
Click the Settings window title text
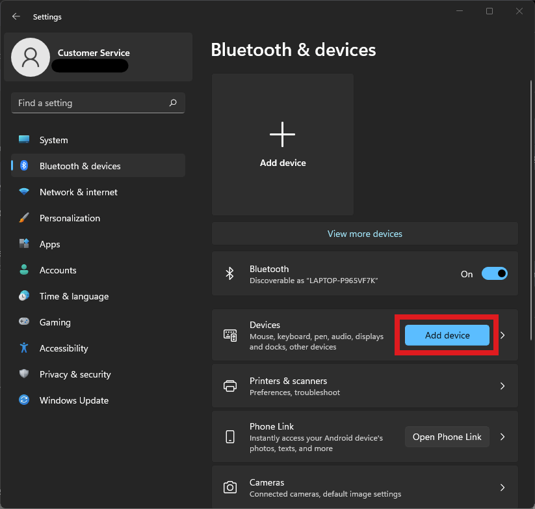tap(47, 17)
